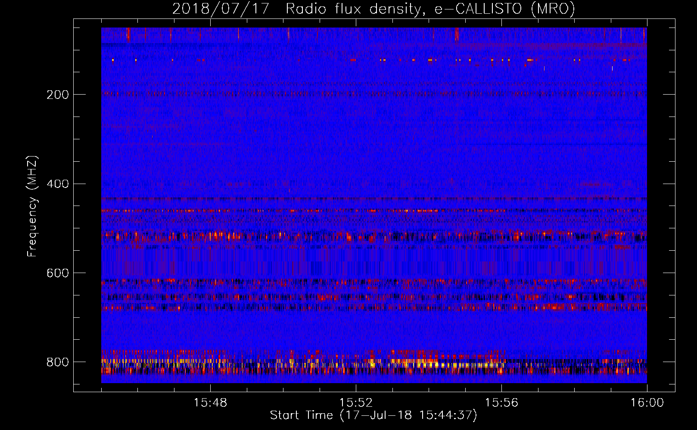697x430 pixels.
Task: Click the '800' frequency tick label
Action: [58, 362]
